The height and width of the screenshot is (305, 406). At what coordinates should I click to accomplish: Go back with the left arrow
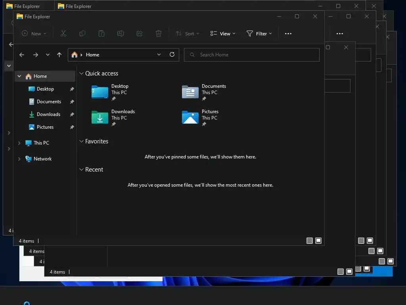[x=22, y=55]
